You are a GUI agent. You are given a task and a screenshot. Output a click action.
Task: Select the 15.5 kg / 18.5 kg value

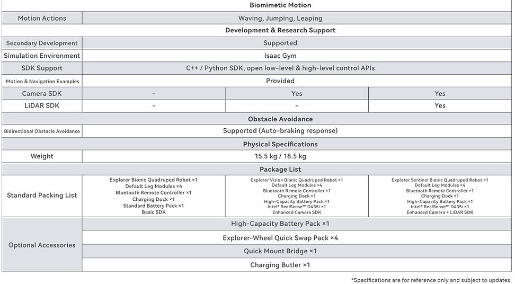(x=280, y=156)
